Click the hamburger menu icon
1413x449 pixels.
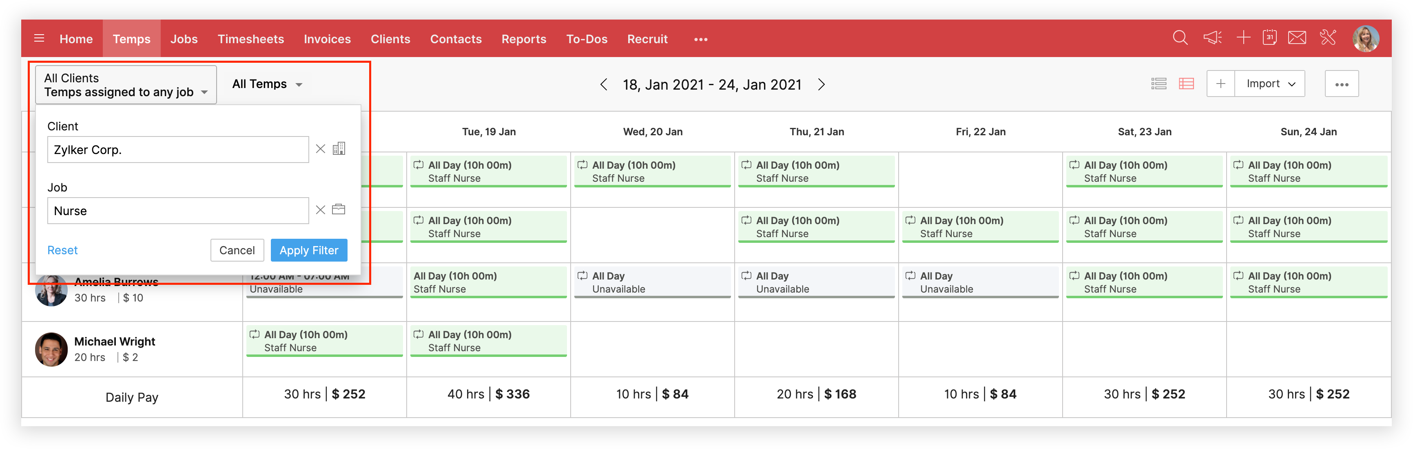[x=39, y=38]
